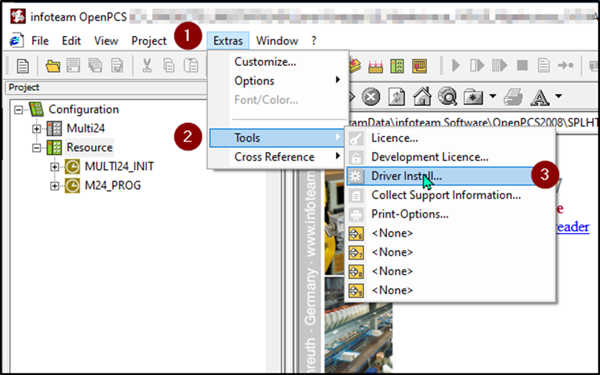Click the Favorites folder icon
The height and width of the screenshot is (375, 600).
pos(473,97)
